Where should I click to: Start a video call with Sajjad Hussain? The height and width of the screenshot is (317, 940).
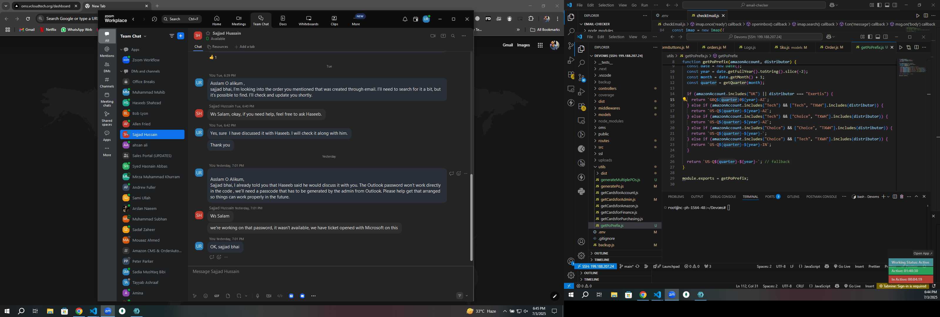[x=433, y=36]
